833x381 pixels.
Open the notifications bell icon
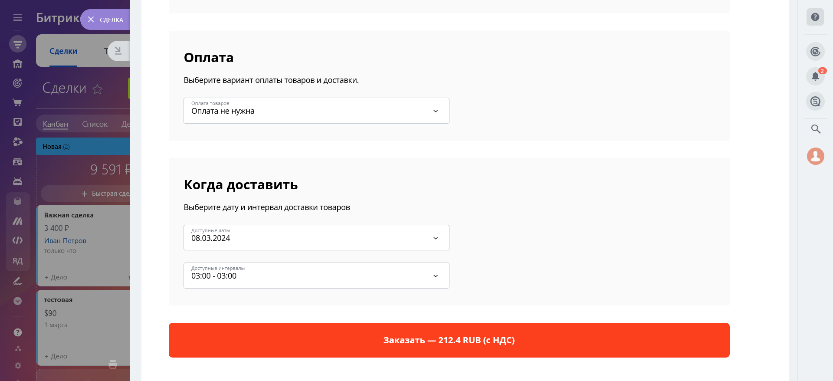click(815, 76)
